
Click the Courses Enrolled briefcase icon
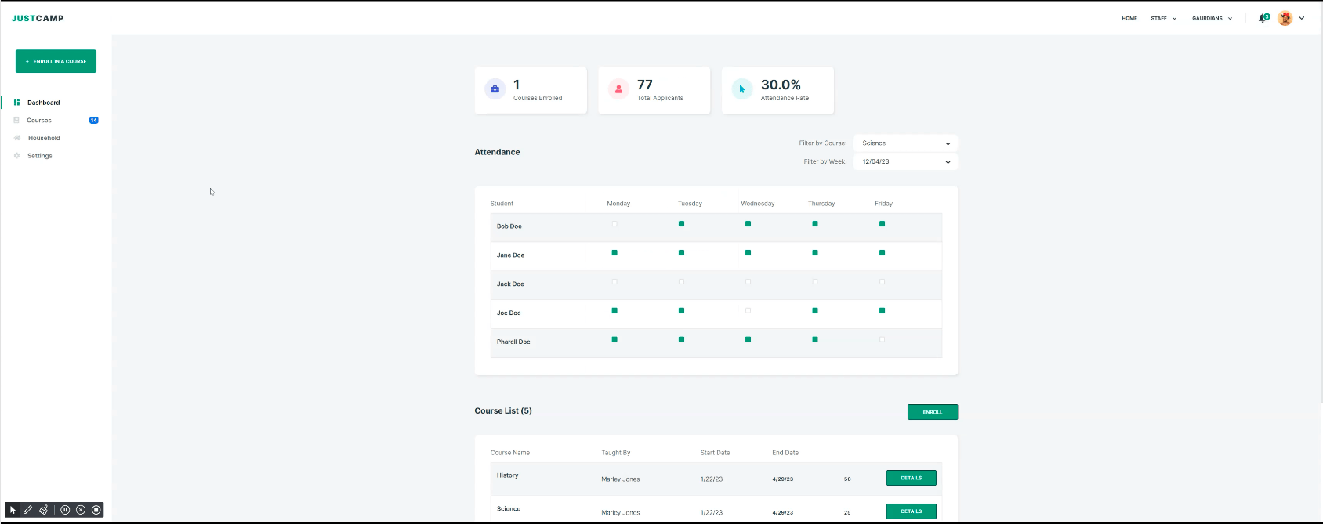click(x=495, y=89)
